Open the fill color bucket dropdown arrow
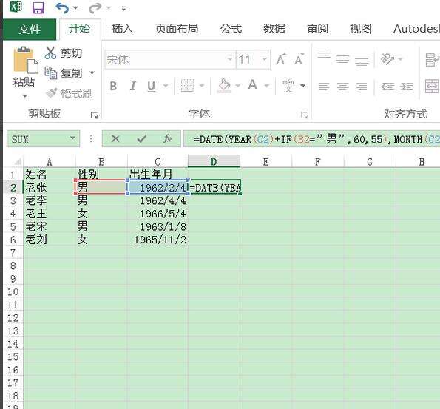The height and width of the screenshot is (409, 440). (x=238, y=86)
